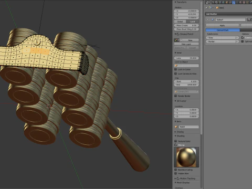
Task: Click the Subsurf modifier type icon
Action: click(213, 19)
